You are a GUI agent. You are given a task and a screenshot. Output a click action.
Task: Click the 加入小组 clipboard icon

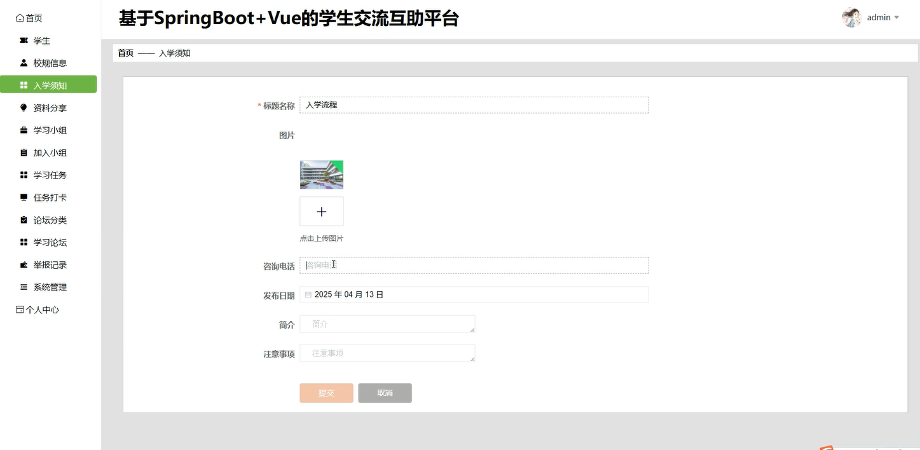click(24, 153)
